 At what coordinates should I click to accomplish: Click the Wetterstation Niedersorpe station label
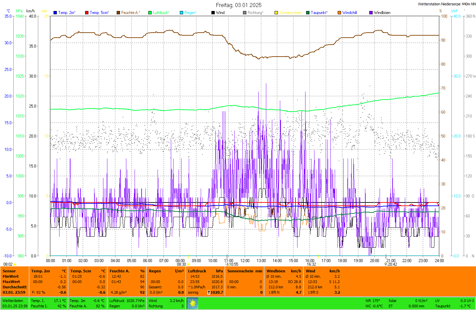tap(446, 4)
